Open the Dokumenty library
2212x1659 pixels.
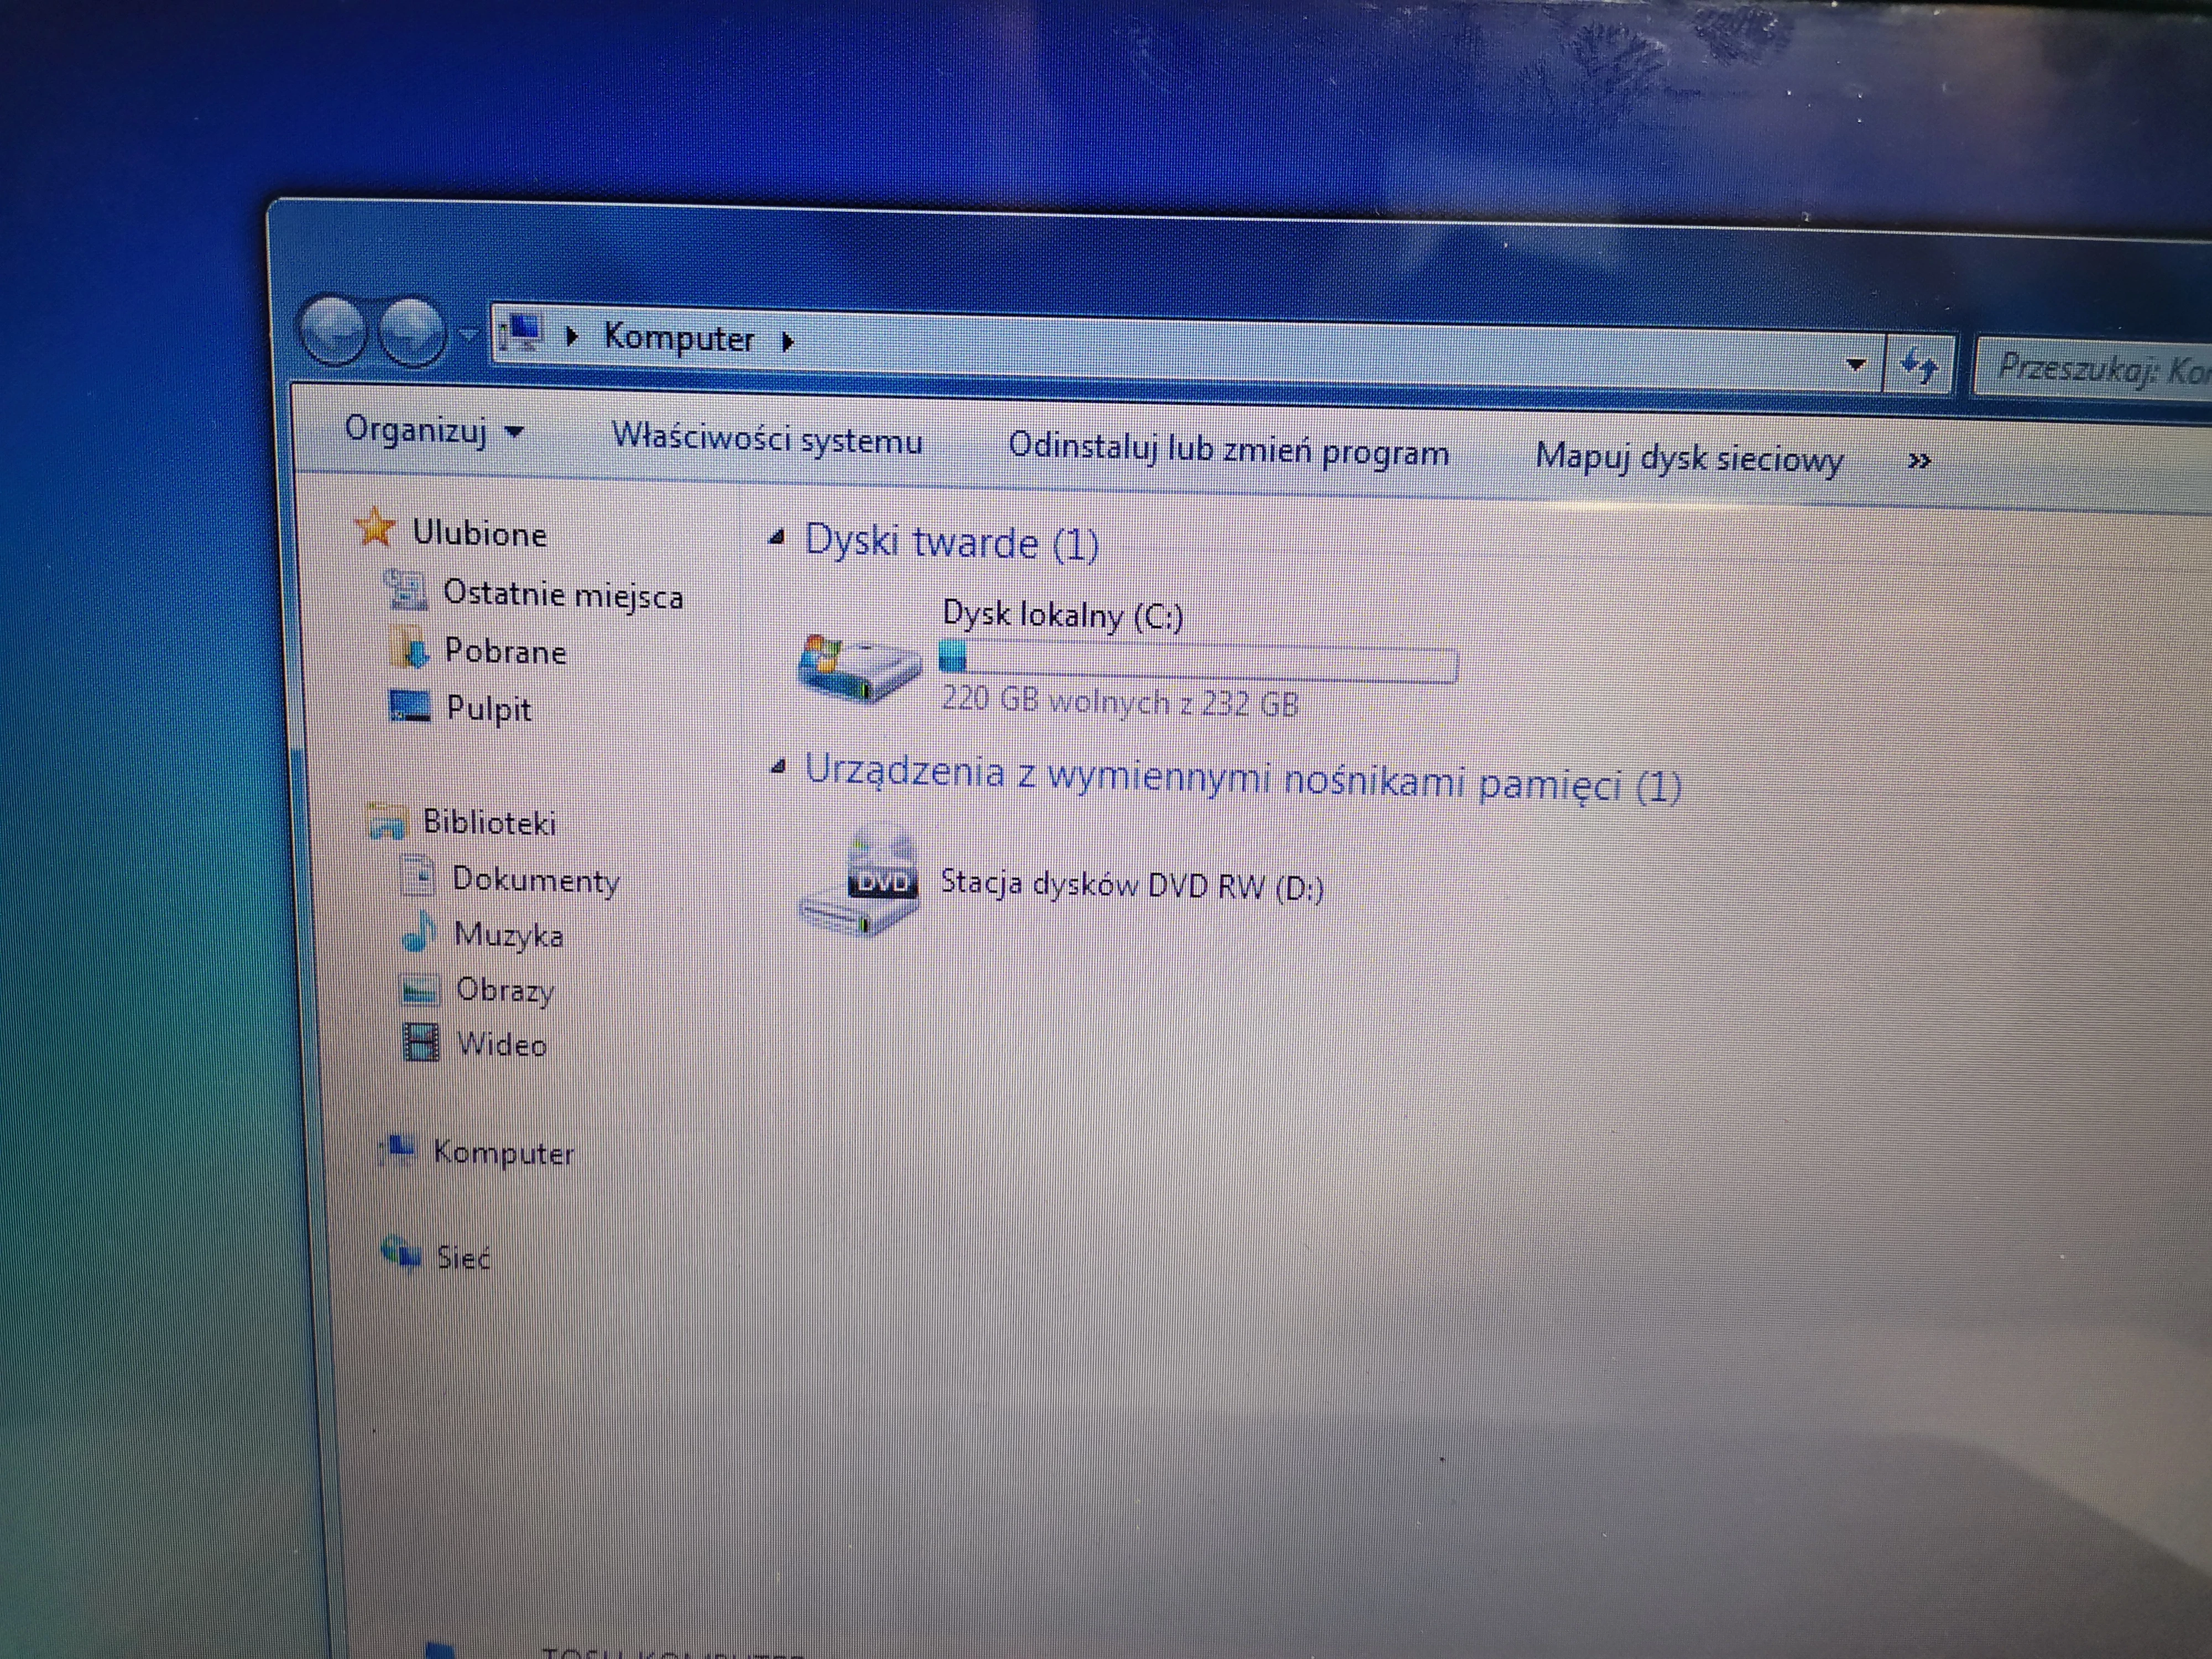coord(536,880)
